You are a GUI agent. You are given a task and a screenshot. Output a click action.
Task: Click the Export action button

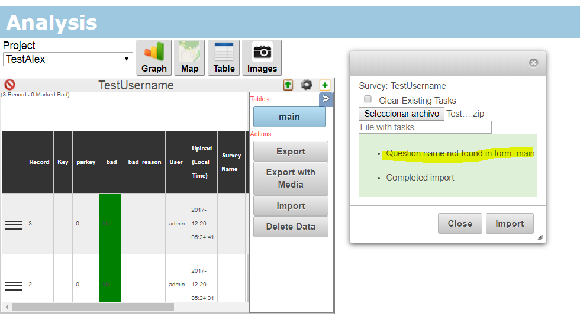pos(291,152)
